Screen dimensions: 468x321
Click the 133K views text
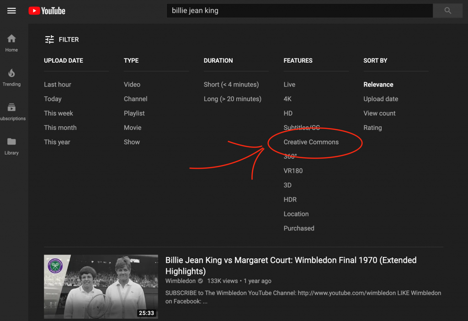tap(223, 281)
